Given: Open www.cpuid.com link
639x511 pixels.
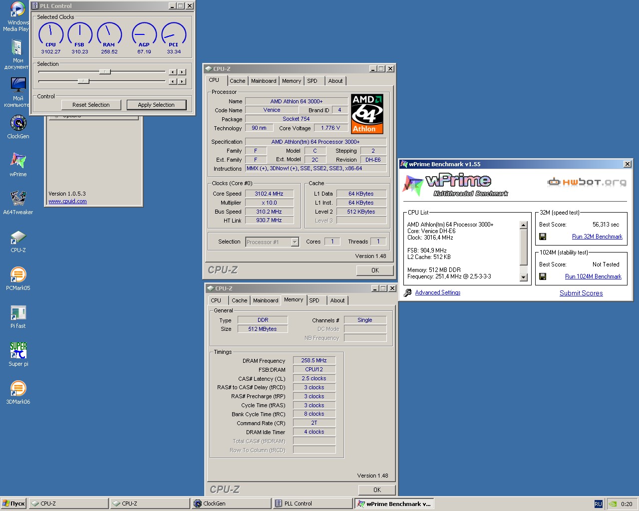Looking at the screenshot, I should (67, 201).
